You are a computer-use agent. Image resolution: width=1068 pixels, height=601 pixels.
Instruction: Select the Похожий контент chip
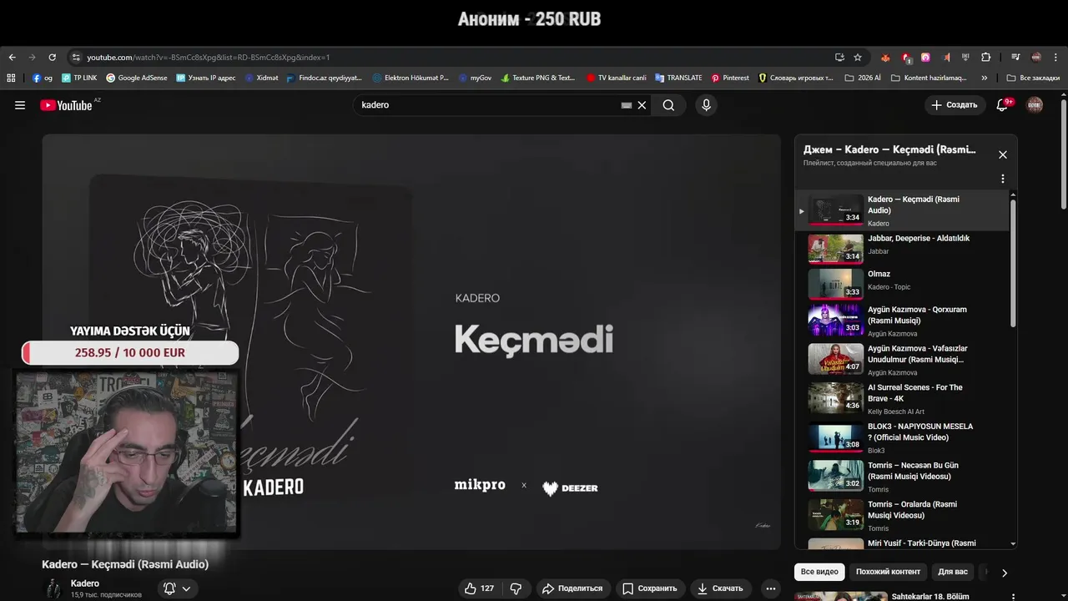[x=888, y=572]
